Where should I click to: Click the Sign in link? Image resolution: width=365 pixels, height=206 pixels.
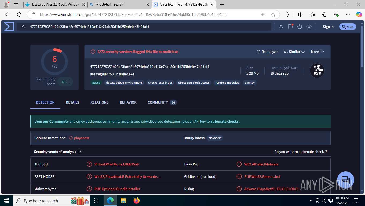[328, 27]
